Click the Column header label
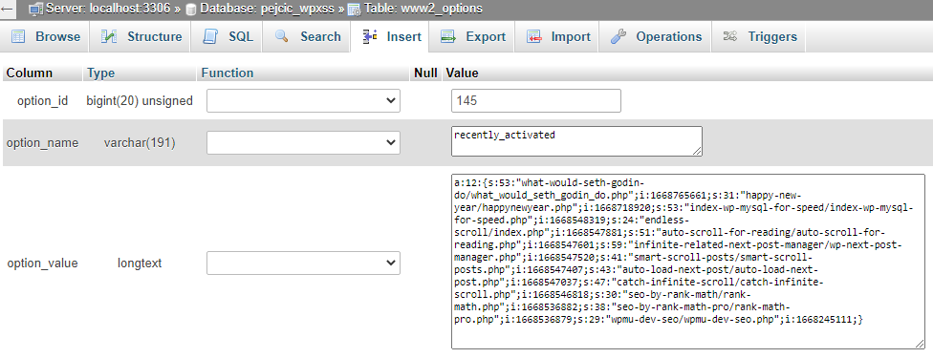Image resolution: width=933 pixels, height=358 pixels. 29,74
